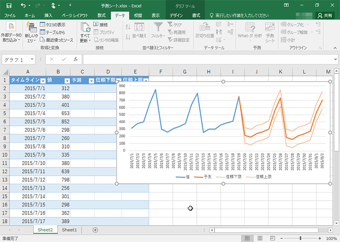Switch to Sheet1 worksheet tab
Viewport: 340px width, 242px height.
click(69, 230)
